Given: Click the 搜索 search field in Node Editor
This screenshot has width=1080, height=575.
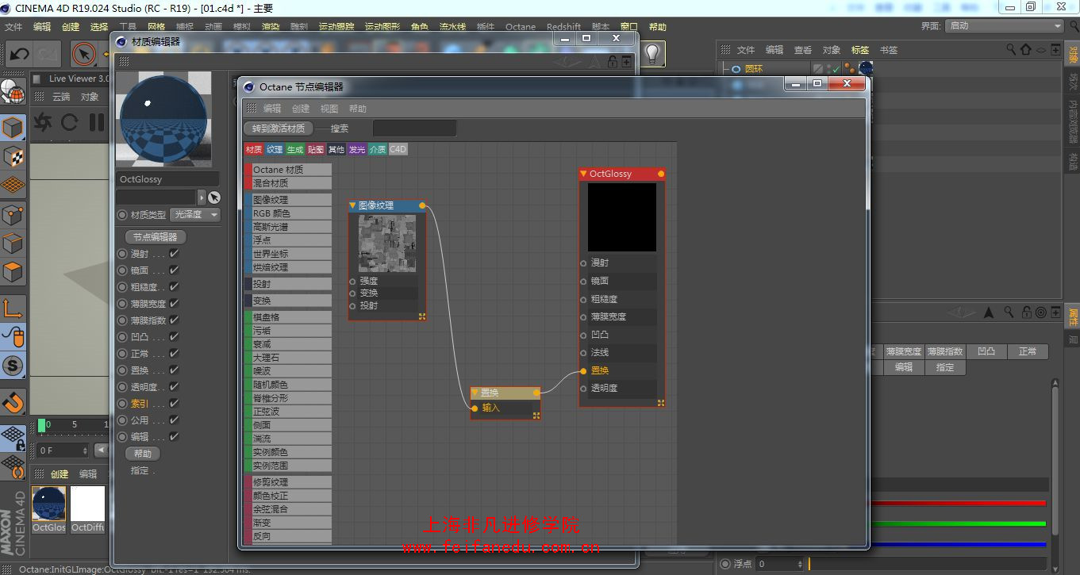Looking at the screenshot, I should (x=414, y=128).
